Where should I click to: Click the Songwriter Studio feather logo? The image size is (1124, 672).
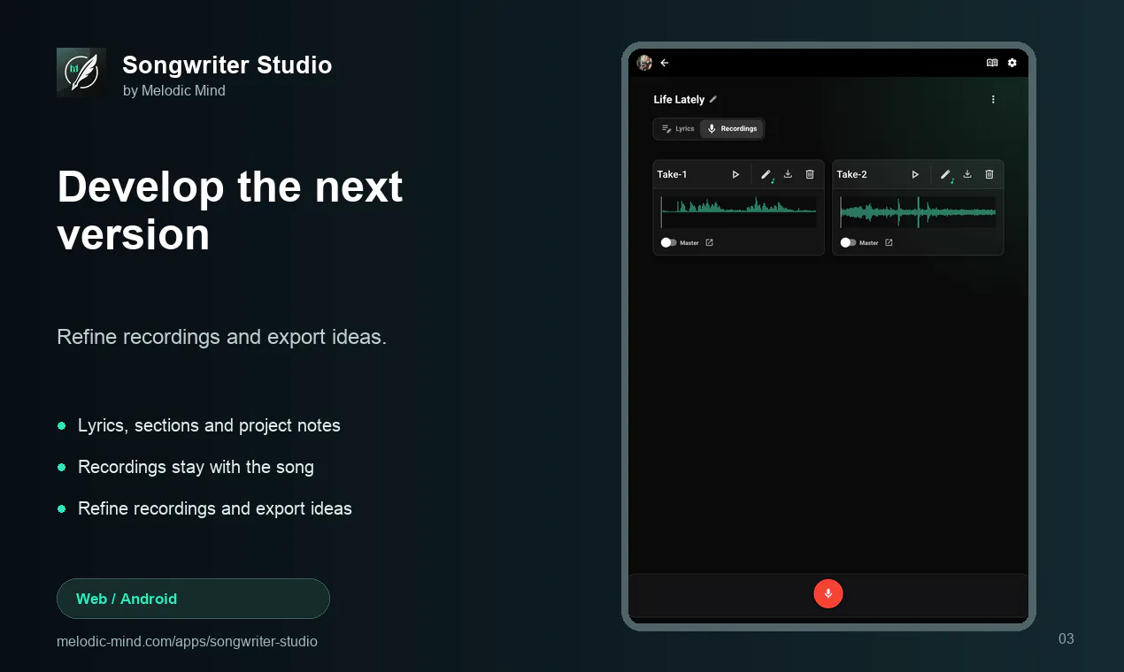[81, 73]
